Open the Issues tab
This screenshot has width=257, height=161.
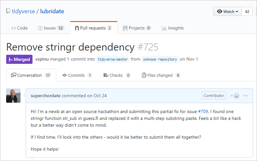[x=51, y=28]
